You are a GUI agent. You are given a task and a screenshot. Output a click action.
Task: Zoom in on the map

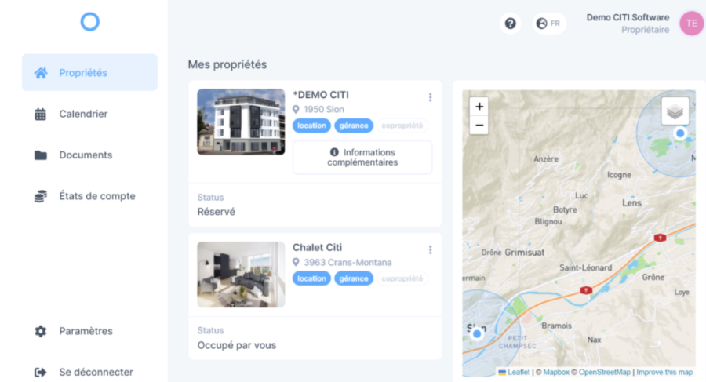point(479,106)
